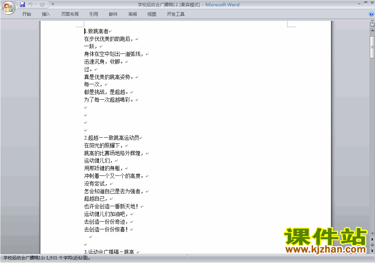375x263 pixels.
Task: Click heading 3.运动会广播稿－跳高
Action: pyautogui.click(x=109, y=252)
